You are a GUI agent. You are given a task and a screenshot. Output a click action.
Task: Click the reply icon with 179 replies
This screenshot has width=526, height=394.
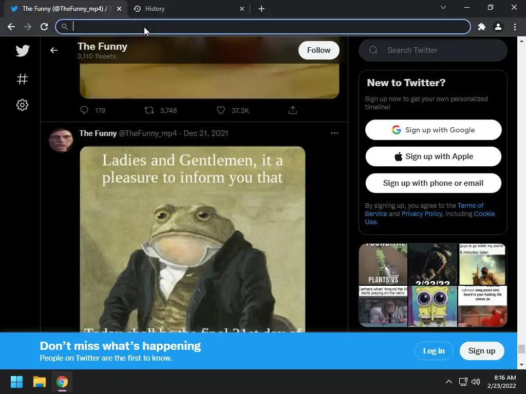(x=84, y=110)
